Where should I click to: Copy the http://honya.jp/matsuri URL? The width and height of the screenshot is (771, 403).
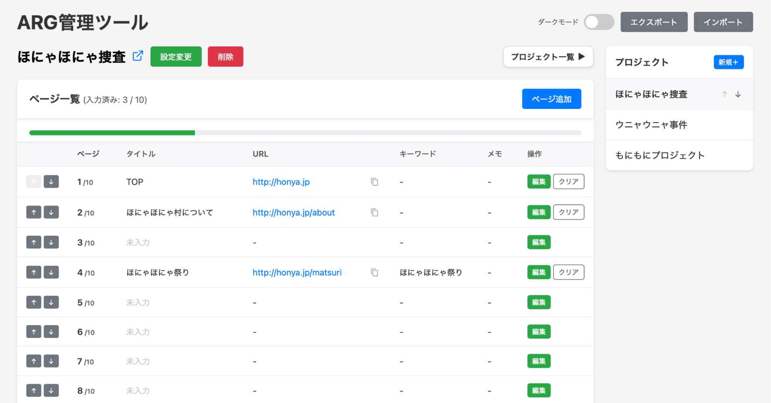coord(374,273)
